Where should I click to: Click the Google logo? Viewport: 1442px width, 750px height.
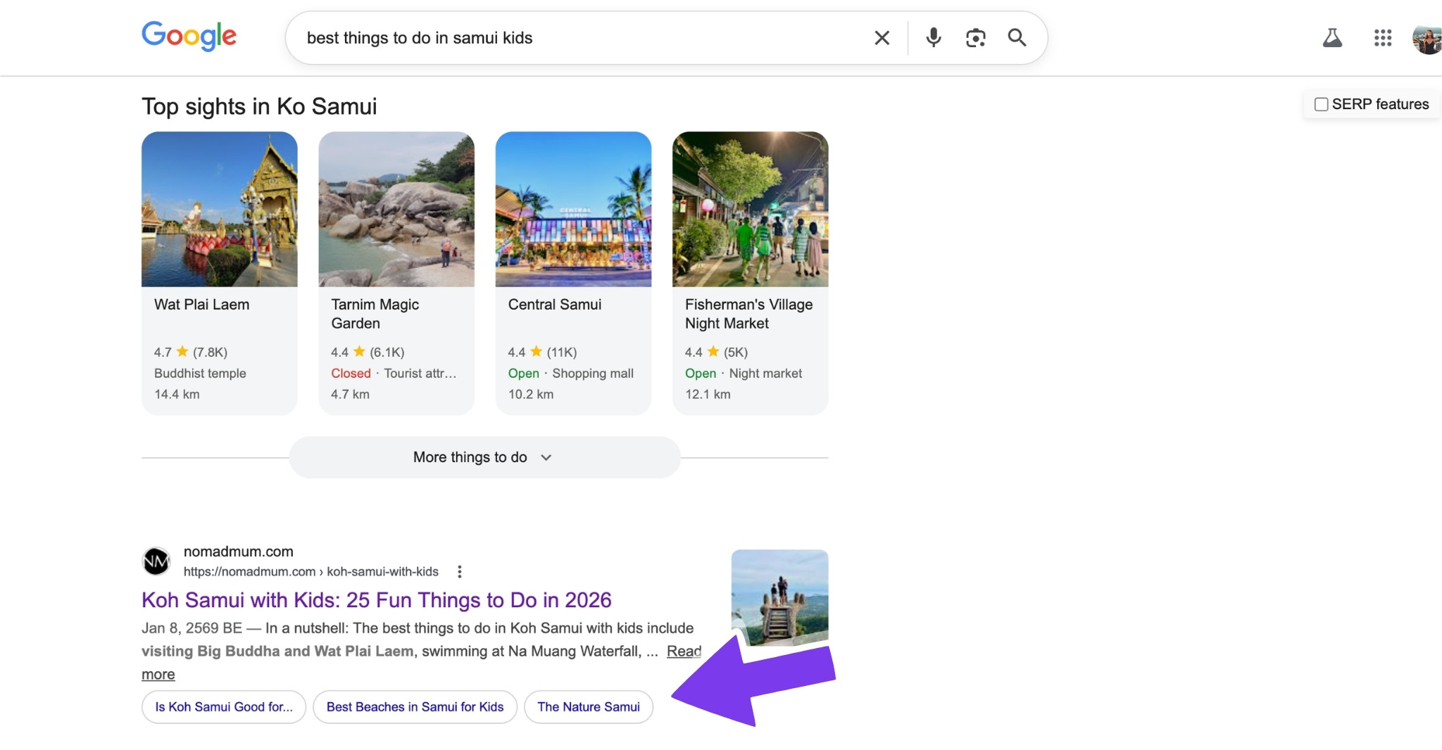[x=189, y=36]
